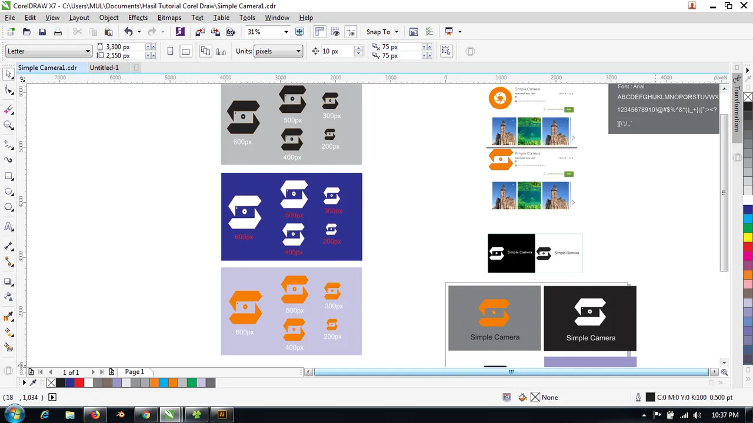The image size is (753, 423).
Task: Select the Interactive Fill tool
Action: pyautogui.click(x=8, y=333)
